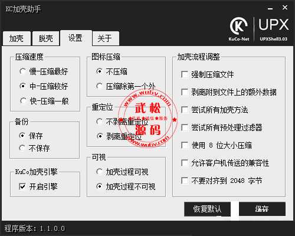Click the 程序版本: 1.1.0.0 status text
This screenshot has height=236, width=295.
pos(35,228)
